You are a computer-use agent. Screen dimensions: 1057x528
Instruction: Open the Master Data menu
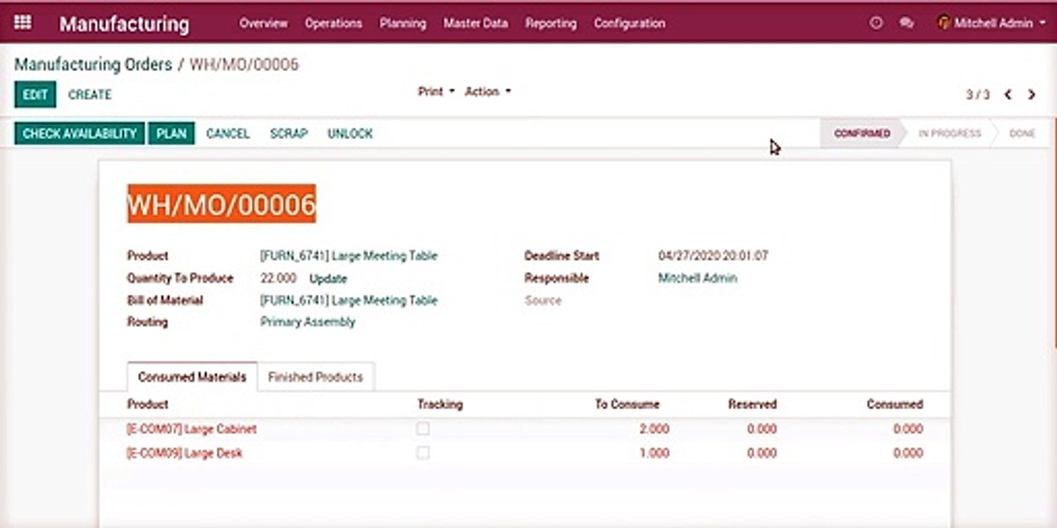pyautogui.click(x=475, y=23)
